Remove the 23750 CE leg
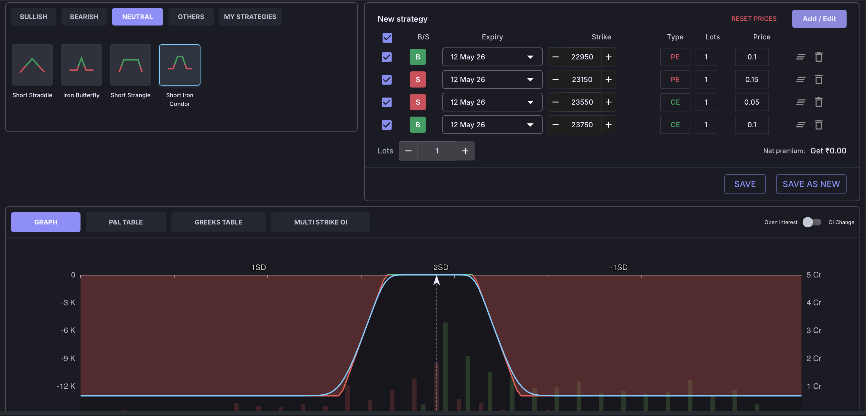866x416 pixels. [x=818, y=125]
